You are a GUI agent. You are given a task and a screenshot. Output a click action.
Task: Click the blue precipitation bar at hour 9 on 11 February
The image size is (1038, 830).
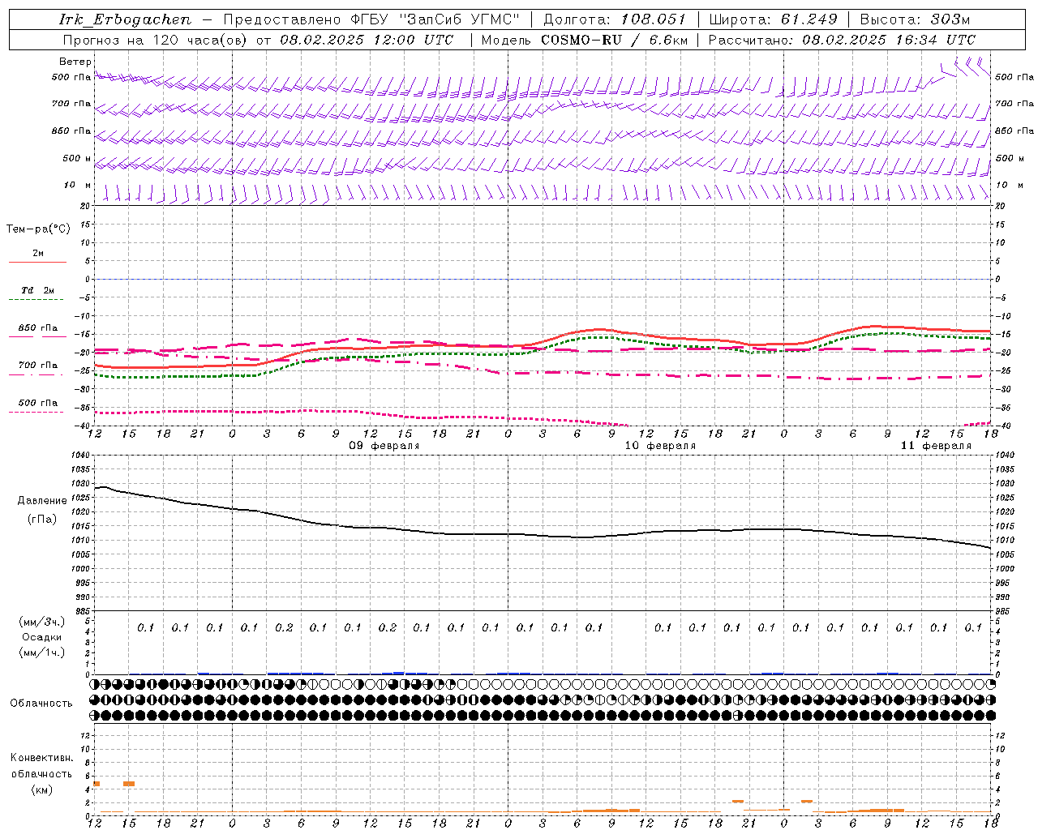coord(887,674)
